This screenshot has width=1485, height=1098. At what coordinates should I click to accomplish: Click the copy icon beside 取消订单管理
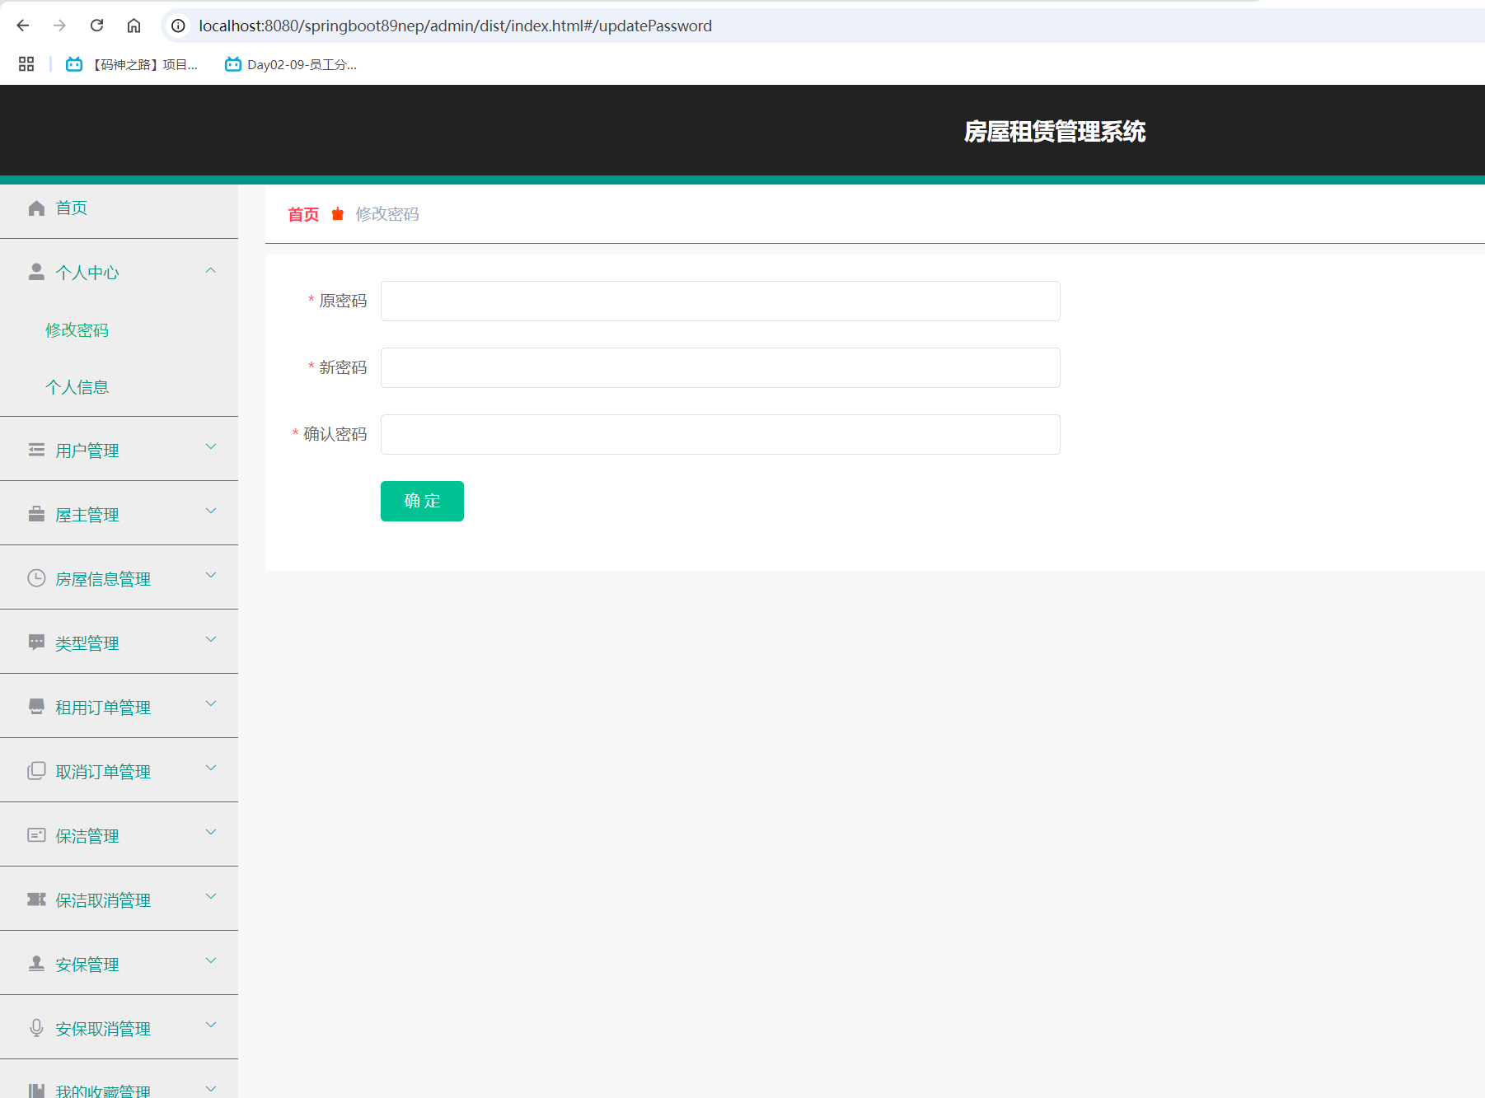(36, 771)
